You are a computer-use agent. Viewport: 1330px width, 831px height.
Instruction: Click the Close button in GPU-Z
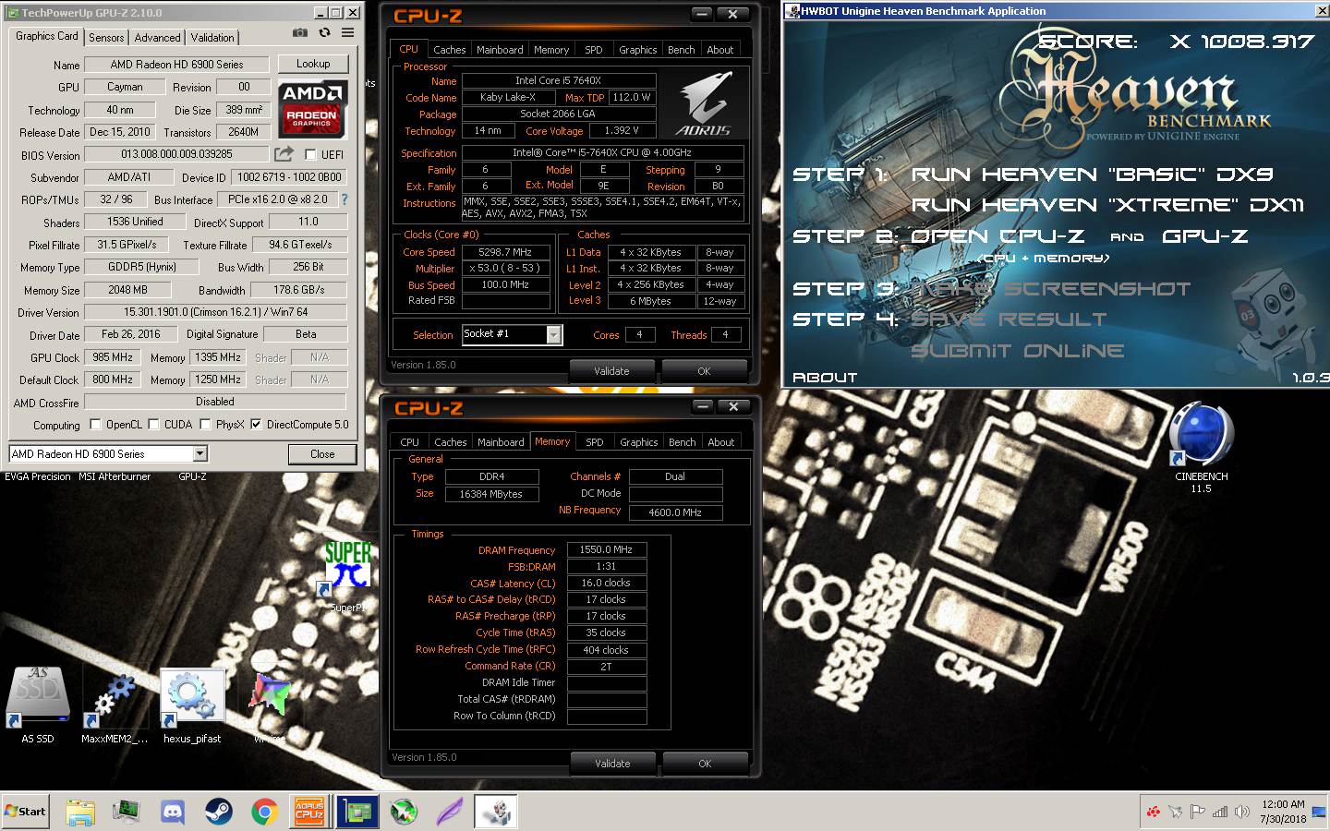pos(322,454)
